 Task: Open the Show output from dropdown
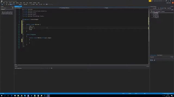tap(32, 68)
